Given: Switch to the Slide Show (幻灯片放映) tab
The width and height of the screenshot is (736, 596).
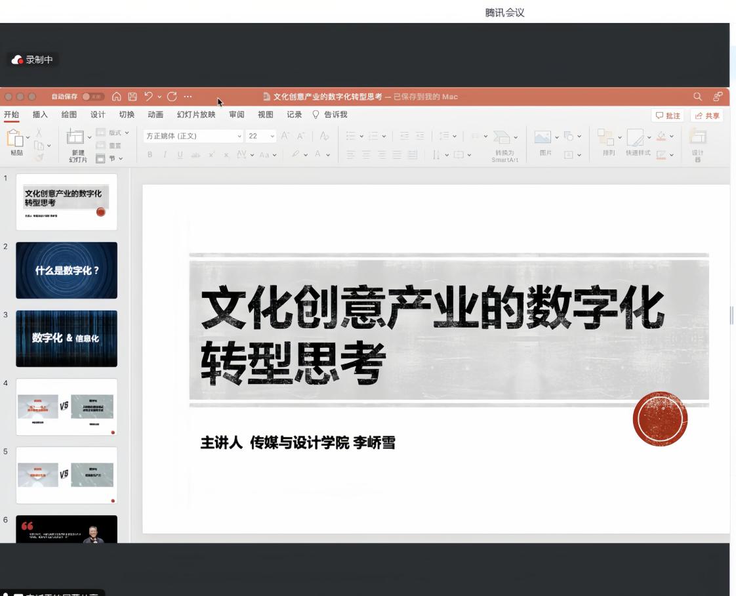Looking at the screenshot, I should pos(195,115).
